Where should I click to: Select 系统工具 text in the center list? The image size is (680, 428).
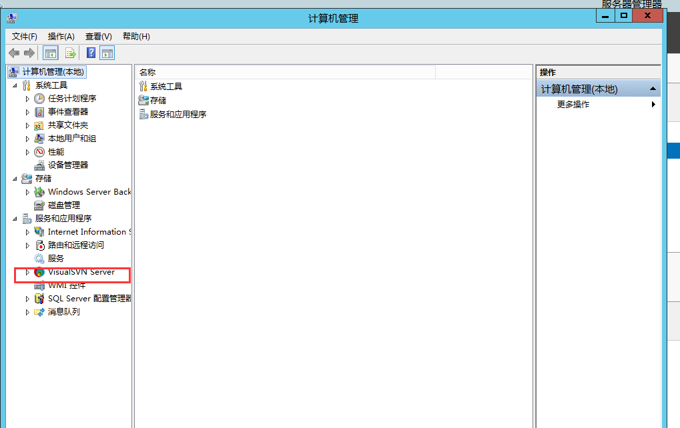point(166,87)
